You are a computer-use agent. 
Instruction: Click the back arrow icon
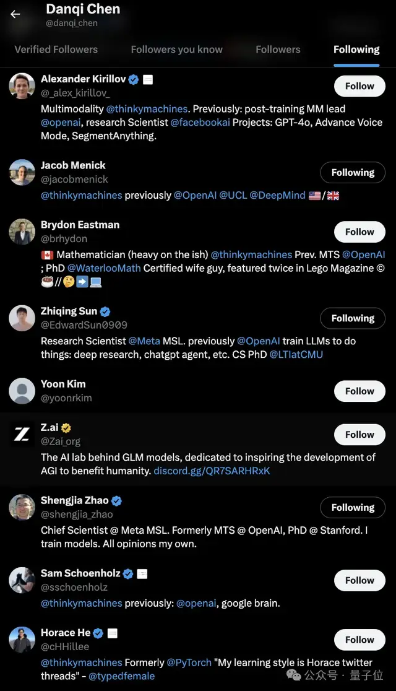(x=15, y=14)
